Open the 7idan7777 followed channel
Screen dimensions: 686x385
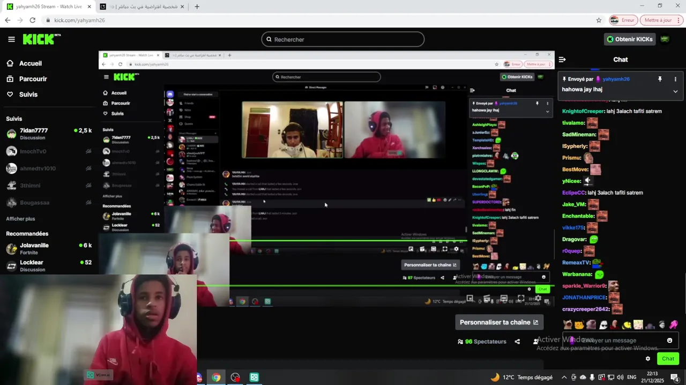[49, 134]
